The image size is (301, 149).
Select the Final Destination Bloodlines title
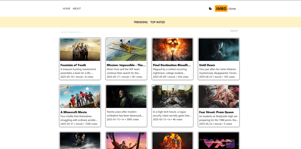click(x=172, y=65)
